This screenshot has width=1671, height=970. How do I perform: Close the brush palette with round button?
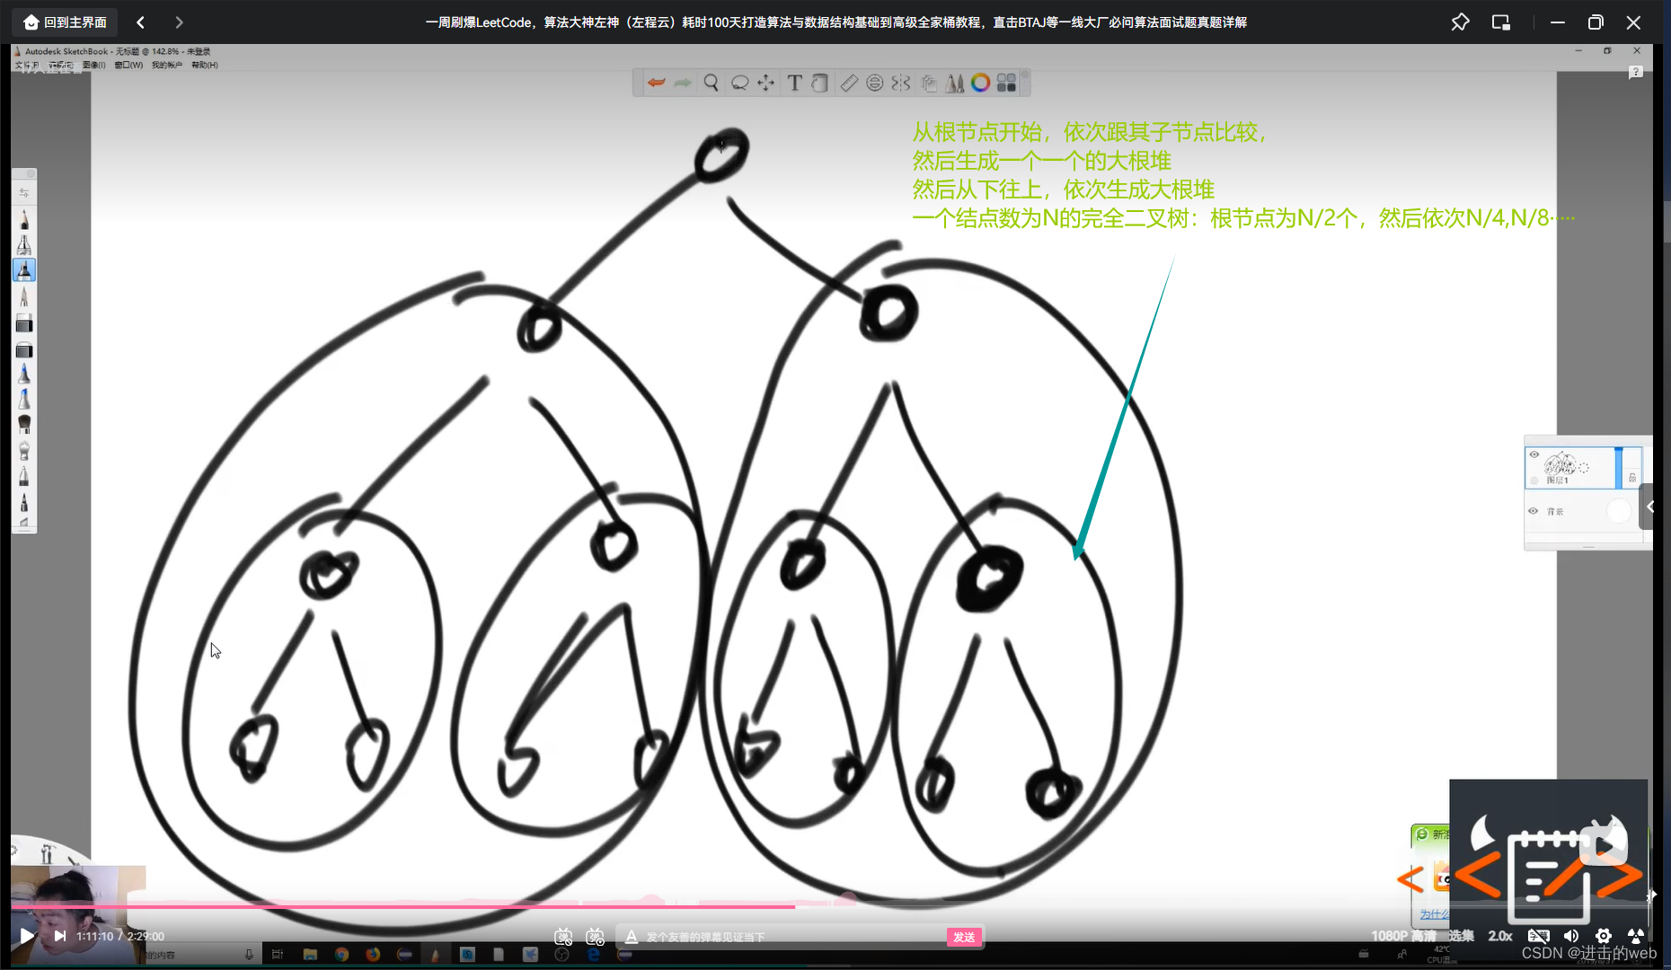click(31, 173)
